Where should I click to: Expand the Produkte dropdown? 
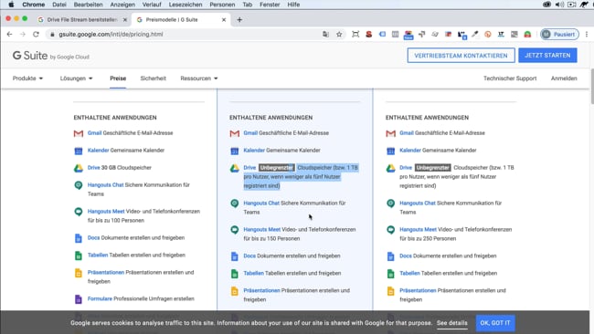(27, 78)
